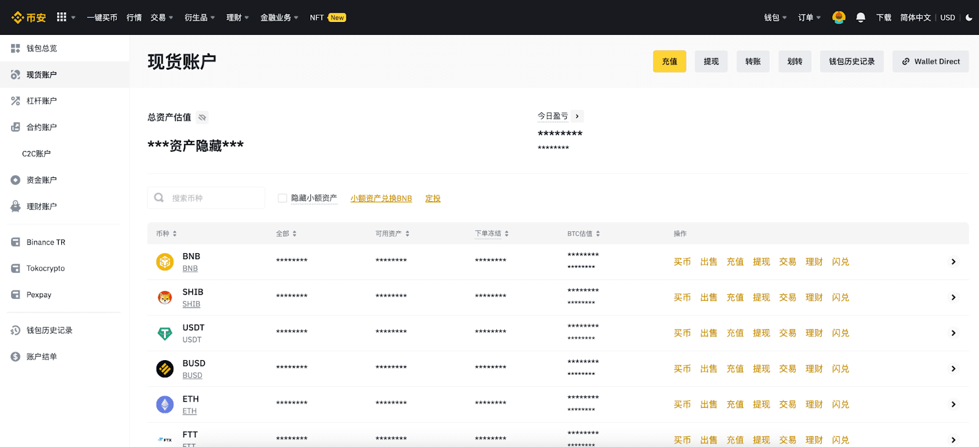The width and height of the screenshot is (979, 447).
Task: Click 出售 in the SHIB row
Action: click(709, 297)
